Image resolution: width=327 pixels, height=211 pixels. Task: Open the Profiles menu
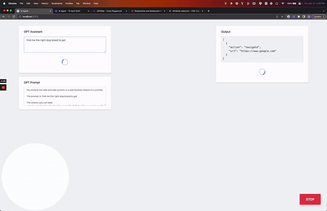69,4
